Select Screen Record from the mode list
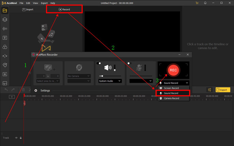The height and width of the screenshot is (146, 234). (x=174, y=88)
